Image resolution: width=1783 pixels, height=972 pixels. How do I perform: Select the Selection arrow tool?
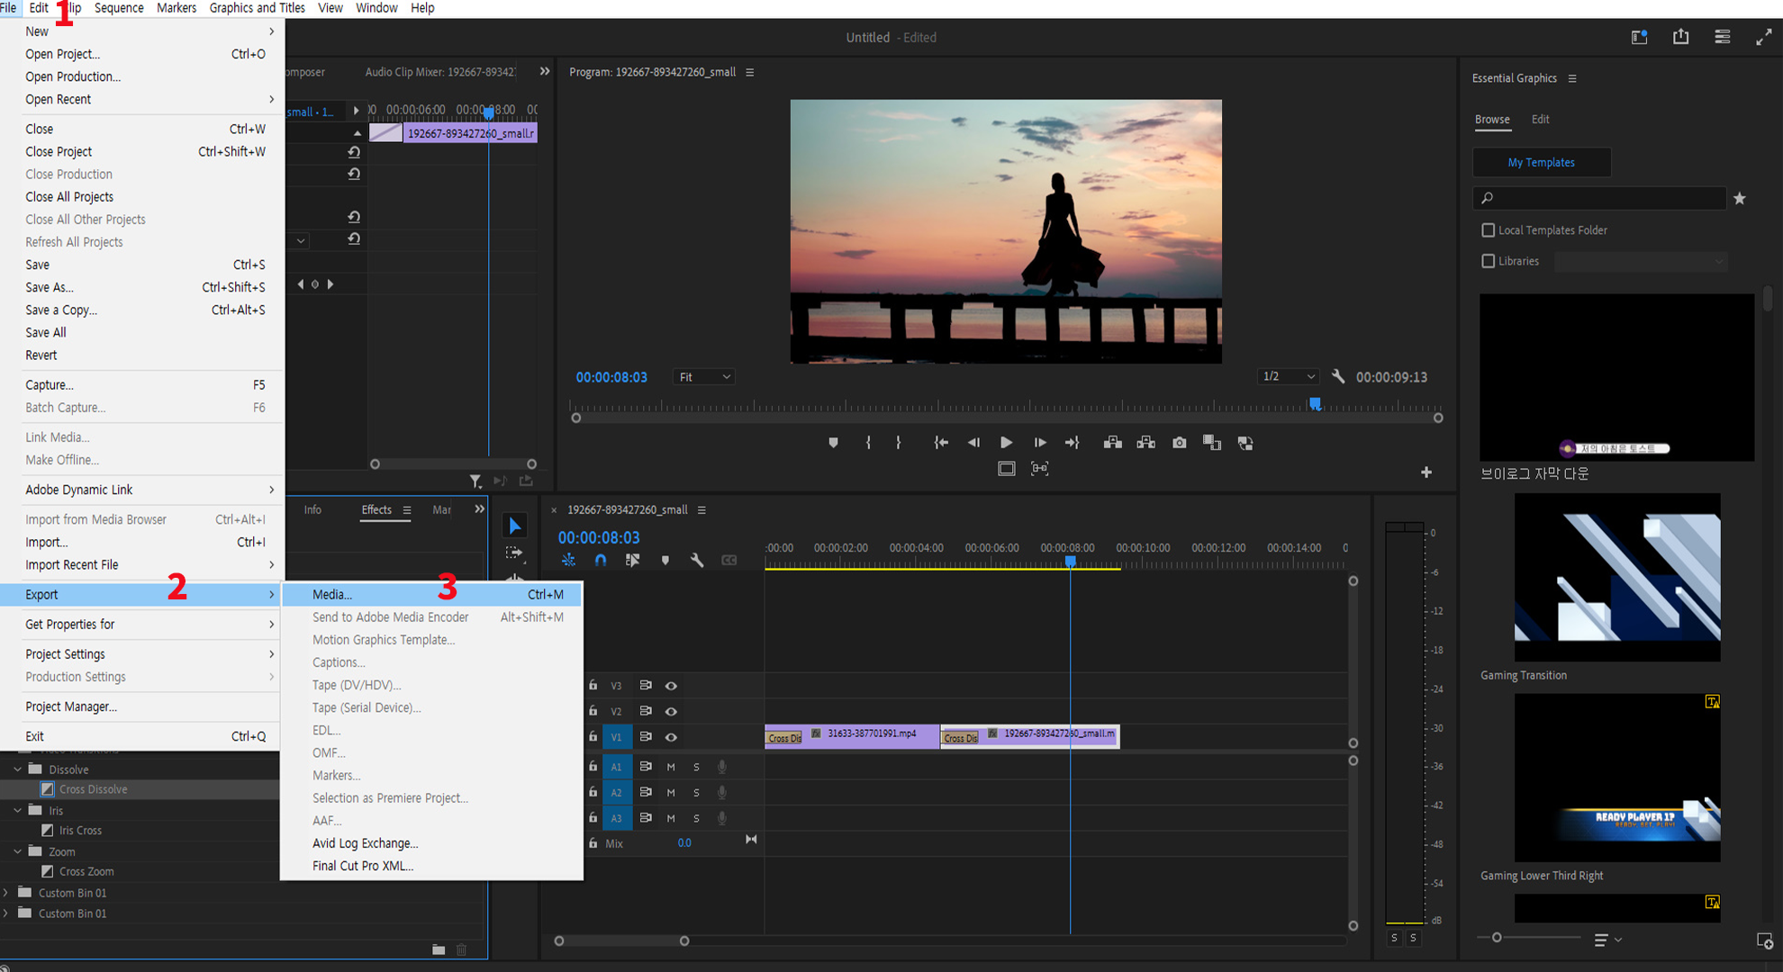pyautogui.click(x=514, y=526)
